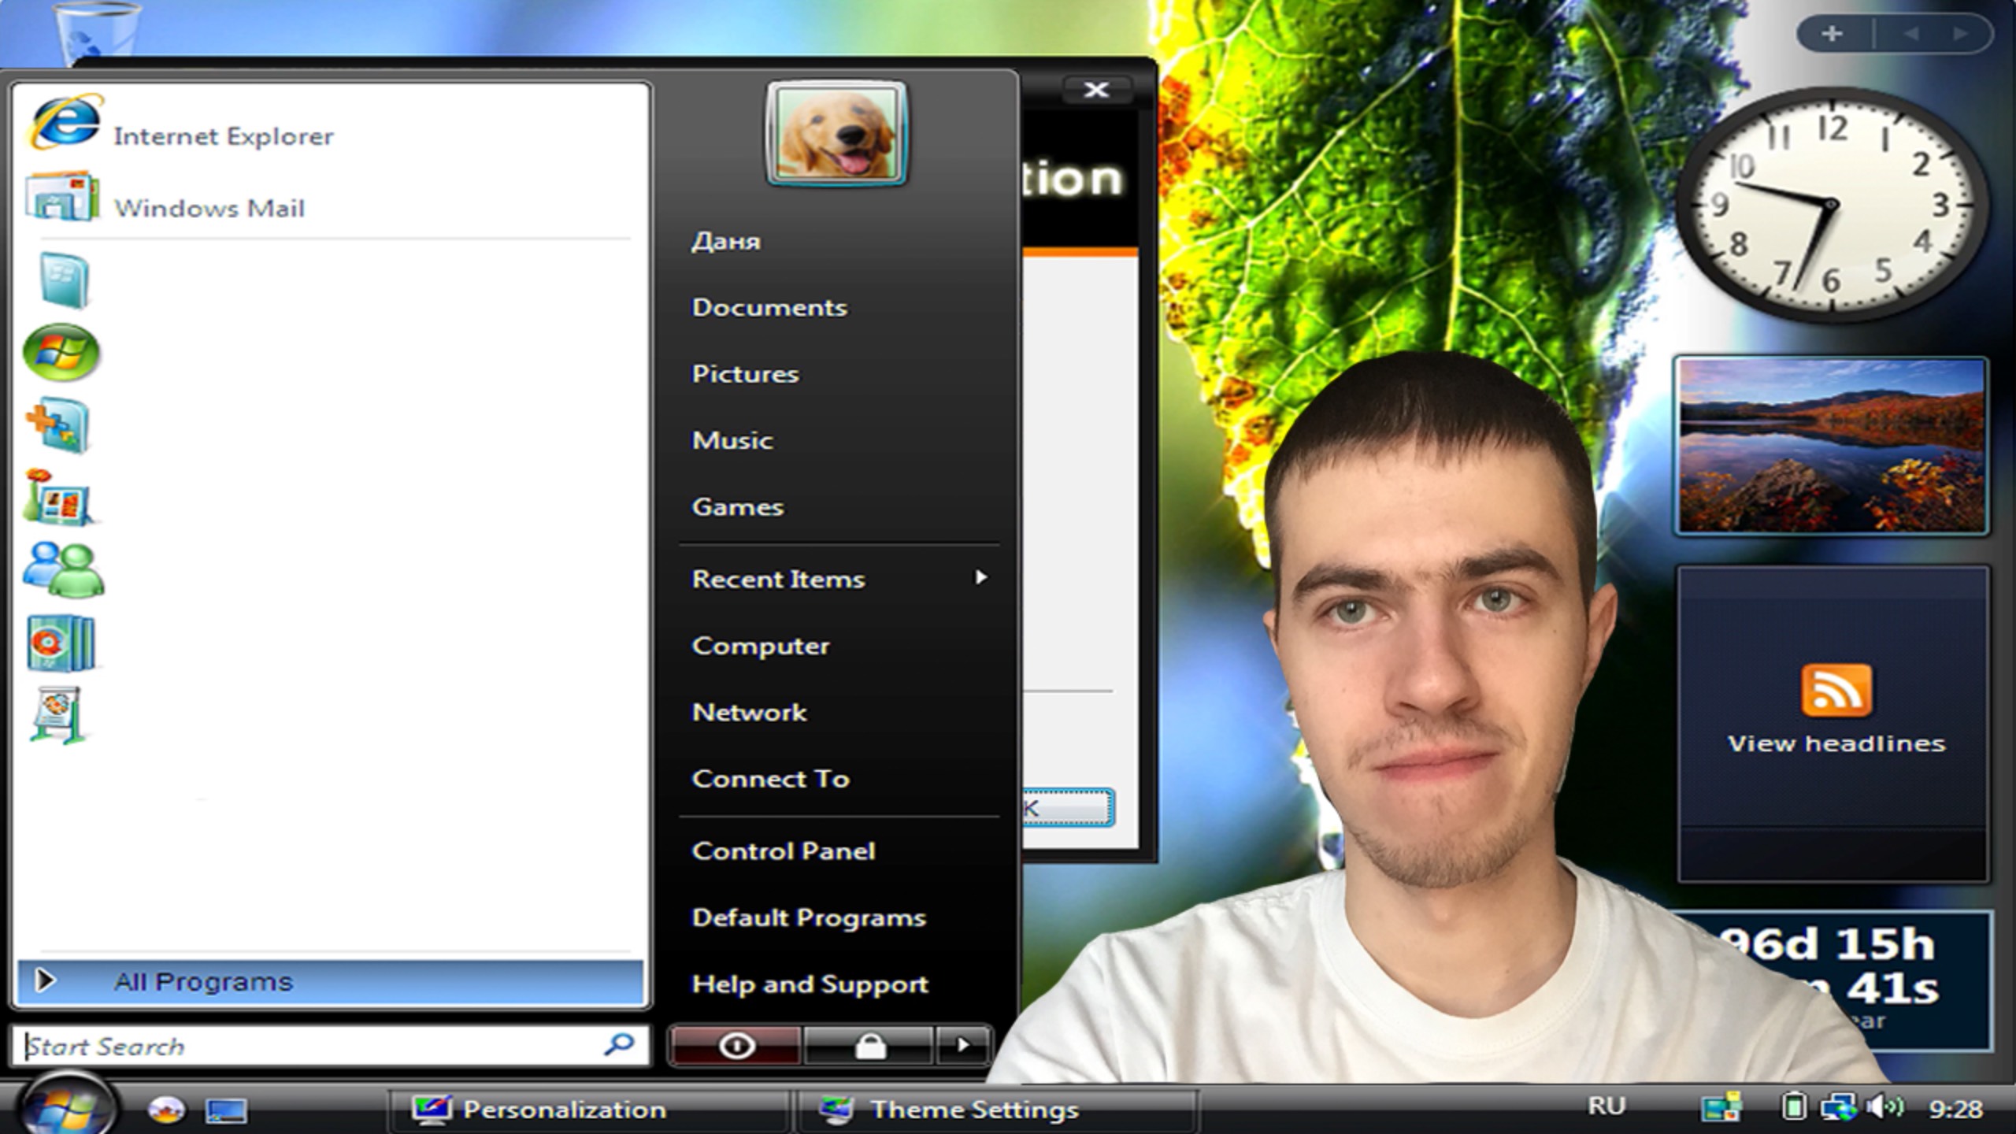This screenshot has height=1134, width=2016.
Task: Open Help and Support
Action: pyautogui.click(x=810, y=984)
